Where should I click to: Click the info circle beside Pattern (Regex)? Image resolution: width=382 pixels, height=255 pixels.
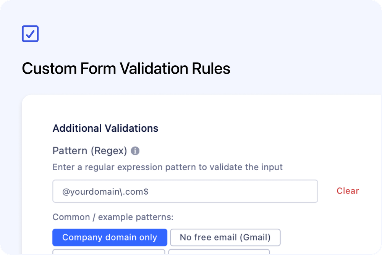coord(136,151)
